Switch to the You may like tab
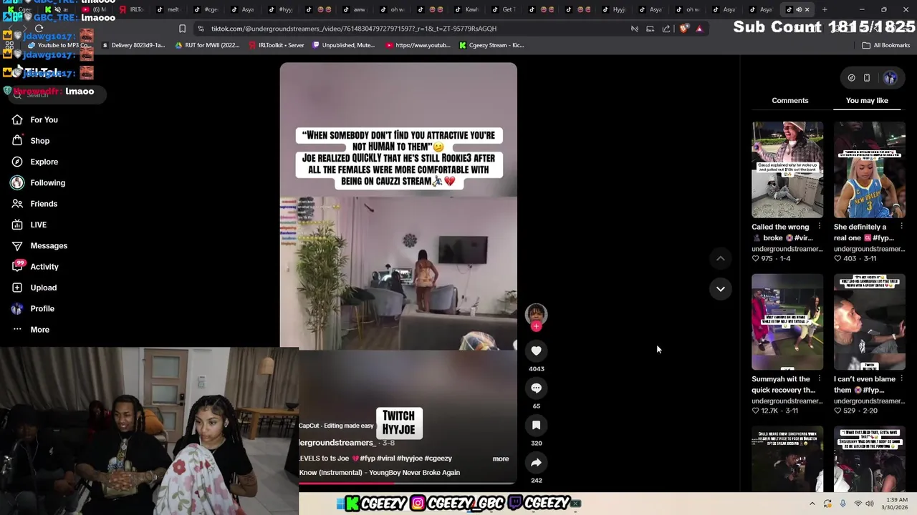This screenshot has height=515, width=917. (x=867, y=100)
